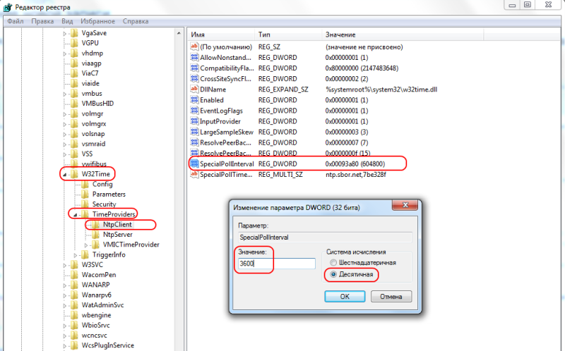Select the Шестнадцатеричная radio button
Viewport: 565px width, 351px height.
[333, 262]
